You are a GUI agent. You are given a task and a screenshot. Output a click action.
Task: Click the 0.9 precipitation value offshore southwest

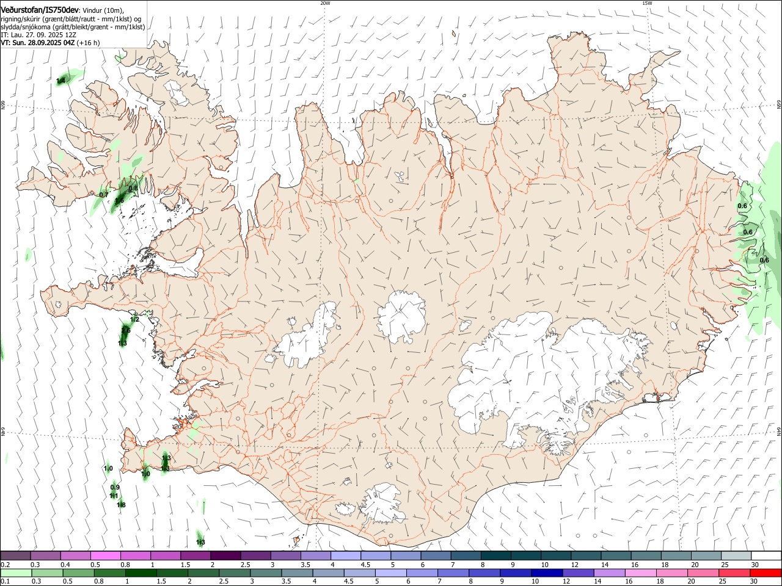pos(115,487)
